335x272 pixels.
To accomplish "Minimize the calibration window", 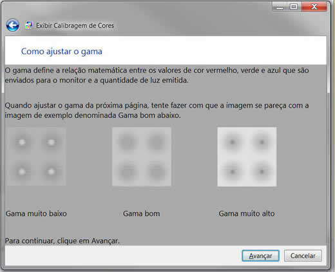I will click(280, 7).
